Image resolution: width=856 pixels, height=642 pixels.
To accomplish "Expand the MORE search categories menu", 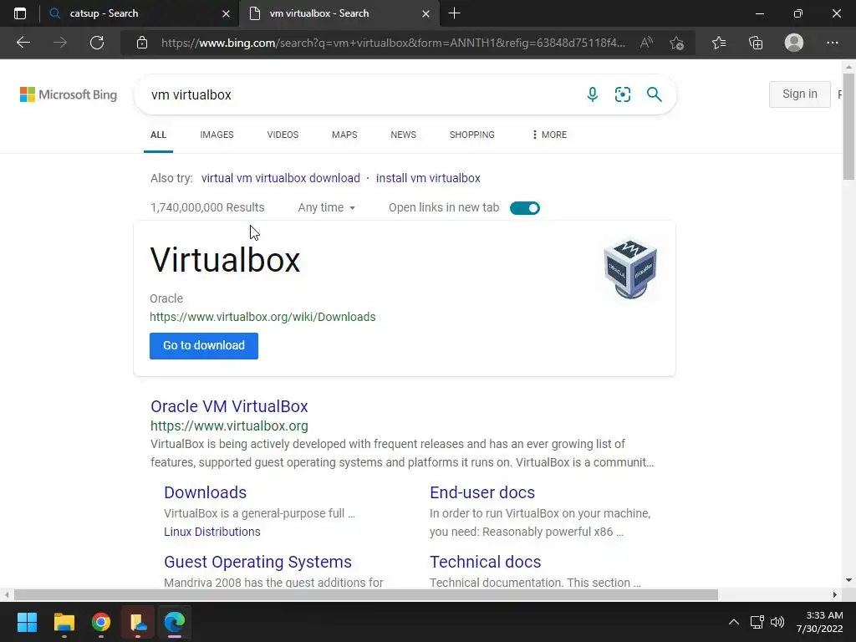I will (x=549, y=135).
